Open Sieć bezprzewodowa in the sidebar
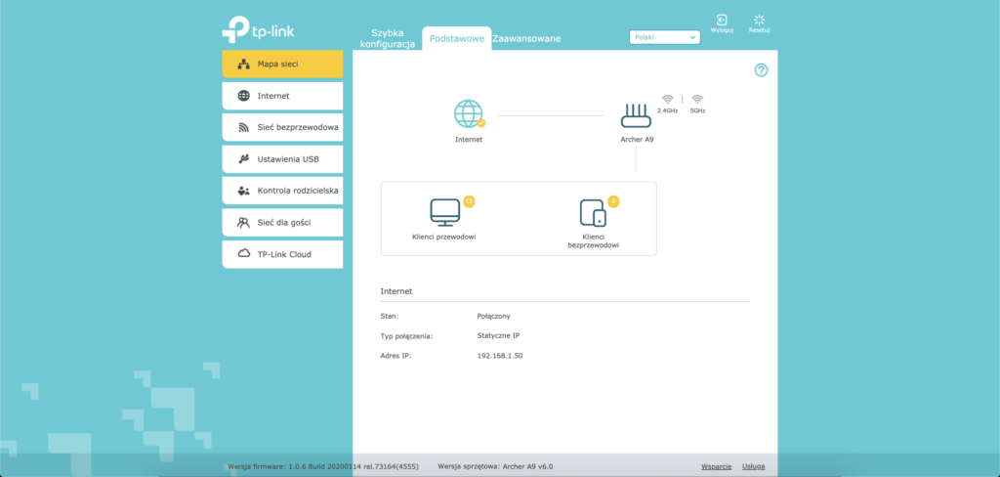 (282, 127)
